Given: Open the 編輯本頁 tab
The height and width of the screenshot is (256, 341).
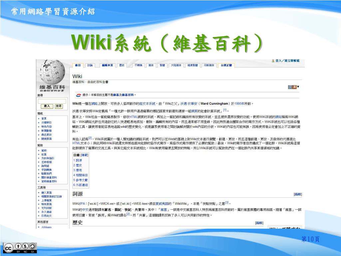Looking at the screenshot, I should [108, 65].
